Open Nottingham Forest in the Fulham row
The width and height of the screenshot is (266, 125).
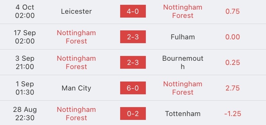[x=76, y=37]
